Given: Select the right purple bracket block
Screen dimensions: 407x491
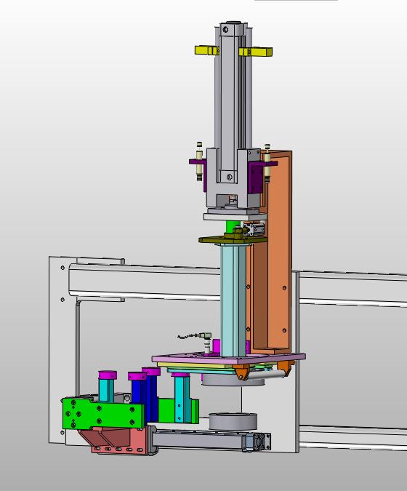Looking at the screenshot, I should 257,178.
